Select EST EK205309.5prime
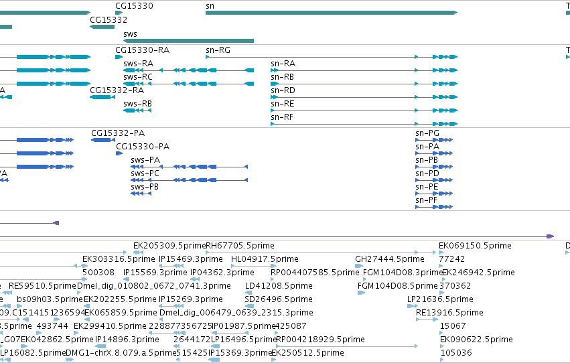This screenshot has height=363, width=570. coord(138,252)
